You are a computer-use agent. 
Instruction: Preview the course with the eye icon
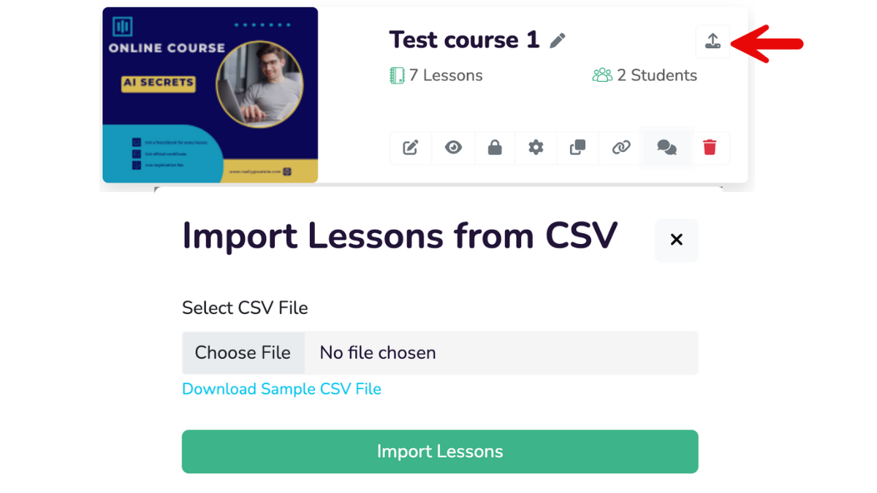point(453,148)
